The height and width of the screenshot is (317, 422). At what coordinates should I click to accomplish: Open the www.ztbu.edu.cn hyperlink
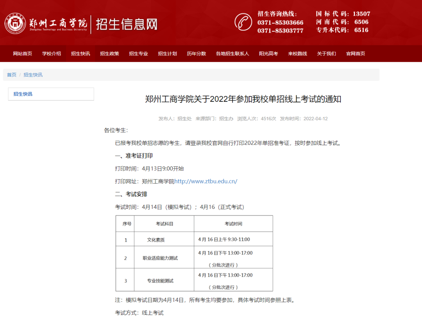tap(206, 181)
